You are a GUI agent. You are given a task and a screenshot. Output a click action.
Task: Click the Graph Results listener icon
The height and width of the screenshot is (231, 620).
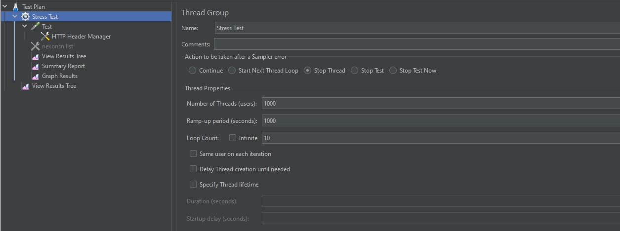point(35,76)
